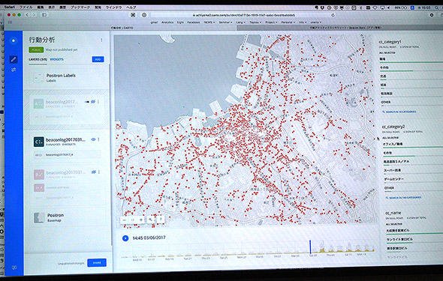This screenshot has width=443, height=281.
Task: Click Safari forward navigation arrow
Action: tap(34, 15)
